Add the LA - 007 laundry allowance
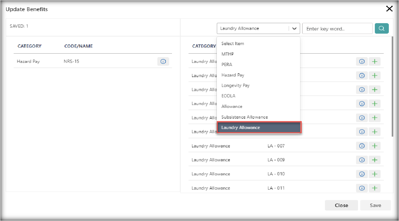 [x=375, y=146]
